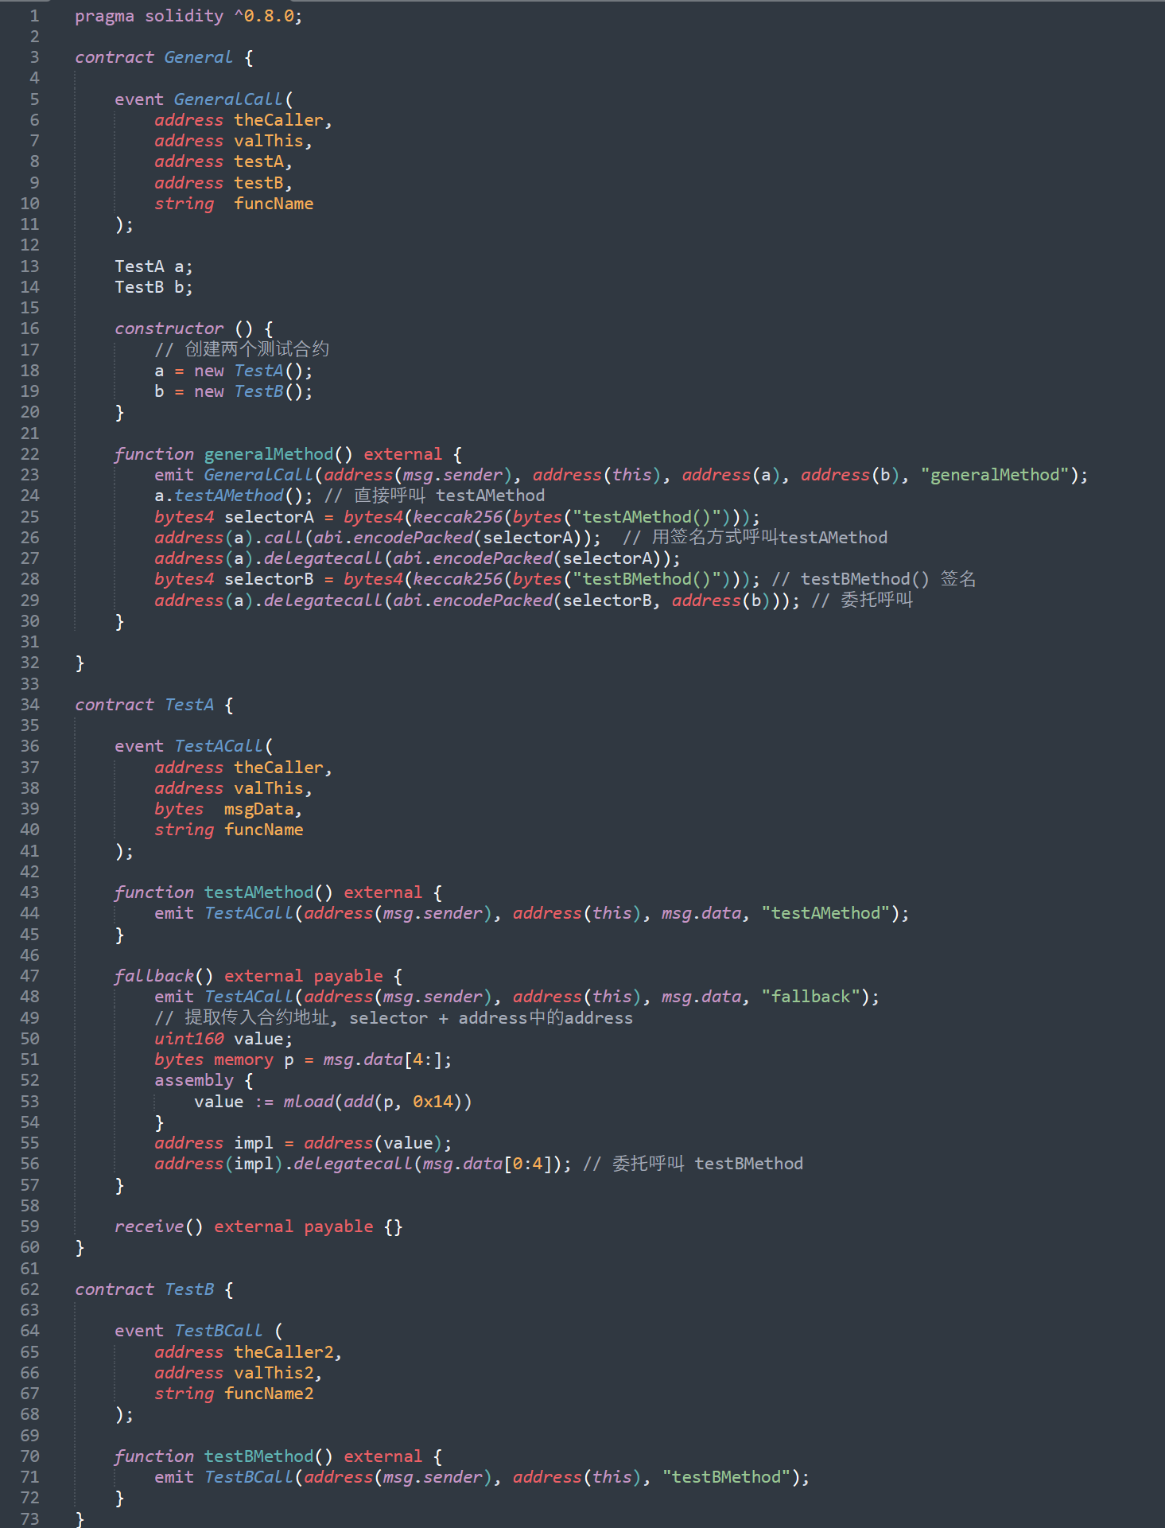1165x1528 pixels.
Task: Click the '提取传入合约地址' comment on line 49
Action: (257, 1018)
